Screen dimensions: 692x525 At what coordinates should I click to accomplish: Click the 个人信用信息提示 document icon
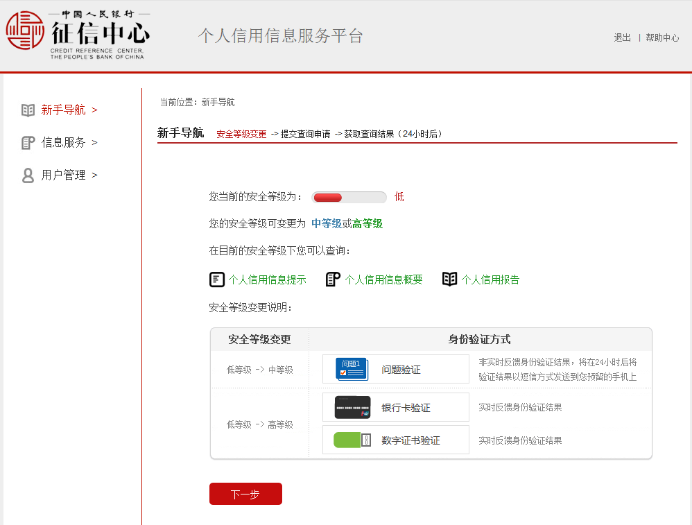tap(217, 279)
